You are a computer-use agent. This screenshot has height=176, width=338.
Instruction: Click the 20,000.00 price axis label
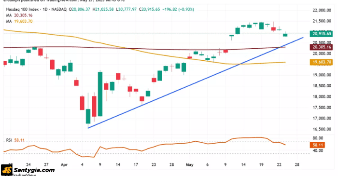pyautogui.click(x=322, y=54)
